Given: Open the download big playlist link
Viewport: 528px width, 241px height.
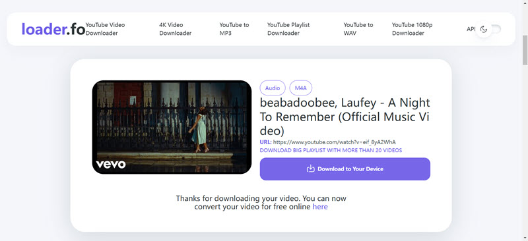Looking at the screenshot, I should [331, 150].
